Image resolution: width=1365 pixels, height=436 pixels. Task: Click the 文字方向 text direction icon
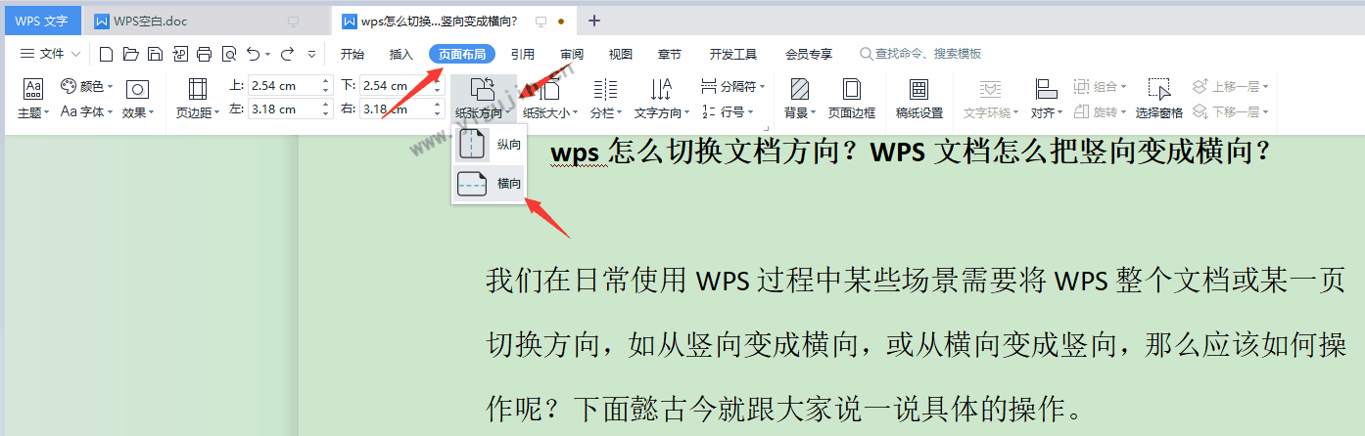tap(662, 89)
